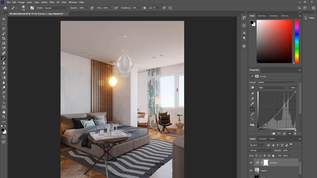This screenshot has width=317, height=178.
Task: Toggle clip adjustment to layer below
Action: point(273,133)
